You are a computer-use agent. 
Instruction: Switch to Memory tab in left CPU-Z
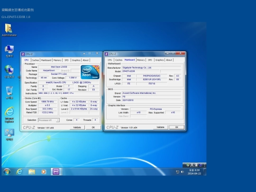(x=57, y=60)
